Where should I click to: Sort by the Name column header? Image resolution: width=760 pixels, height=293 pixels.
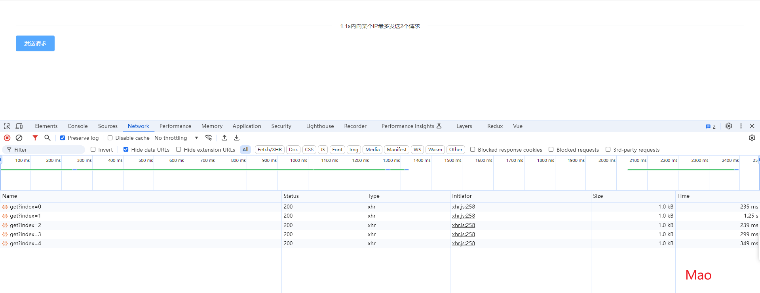click(141, 196)
